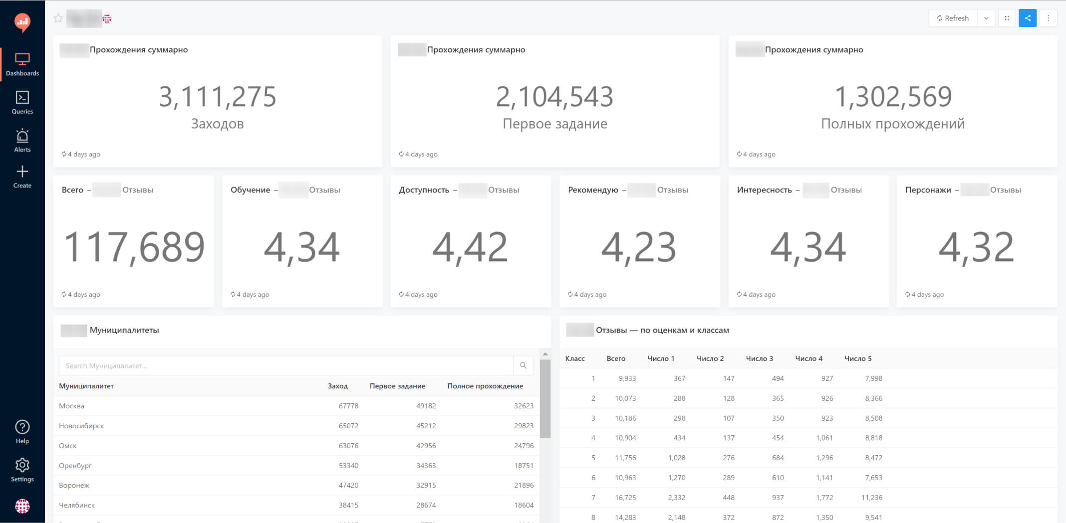
Task: Click the search icon in Муниципалитеты table
Action: click(523, 365)
